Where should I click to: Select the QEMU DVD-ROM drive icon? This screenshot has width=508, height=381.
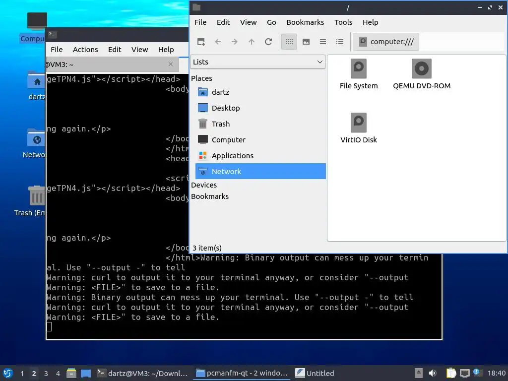tap(422, 74)
